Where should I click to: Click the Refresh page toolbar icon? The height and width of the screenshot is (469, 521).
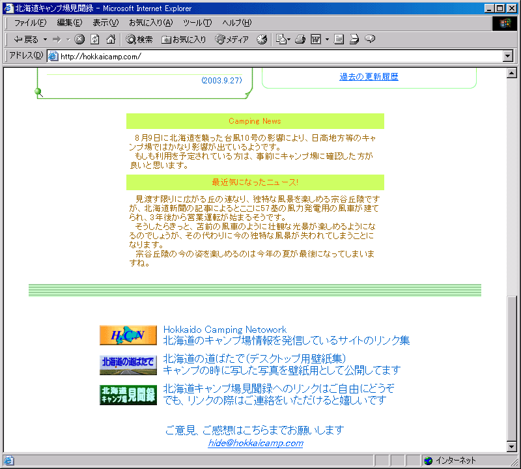(x=95, y=39)
